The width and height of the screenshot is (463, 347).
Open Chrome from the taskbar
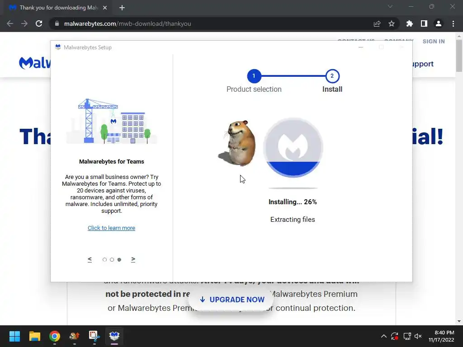pos(55,336)
